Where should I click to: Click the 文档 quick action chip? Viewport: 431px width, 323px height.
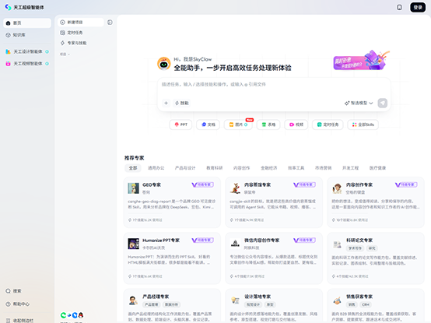tap(208, 125)
